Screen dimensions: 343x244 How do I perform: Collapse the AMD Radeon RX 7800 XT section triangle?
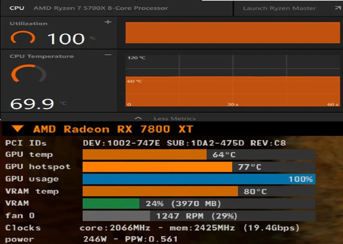tap(18, 129)
